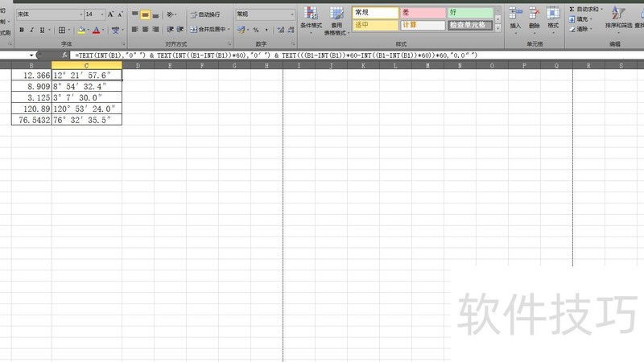Viewport: 644px width, 362px height.
Task: Click Wrap Text (自动换行) button
Action: (x=204, y=14)
